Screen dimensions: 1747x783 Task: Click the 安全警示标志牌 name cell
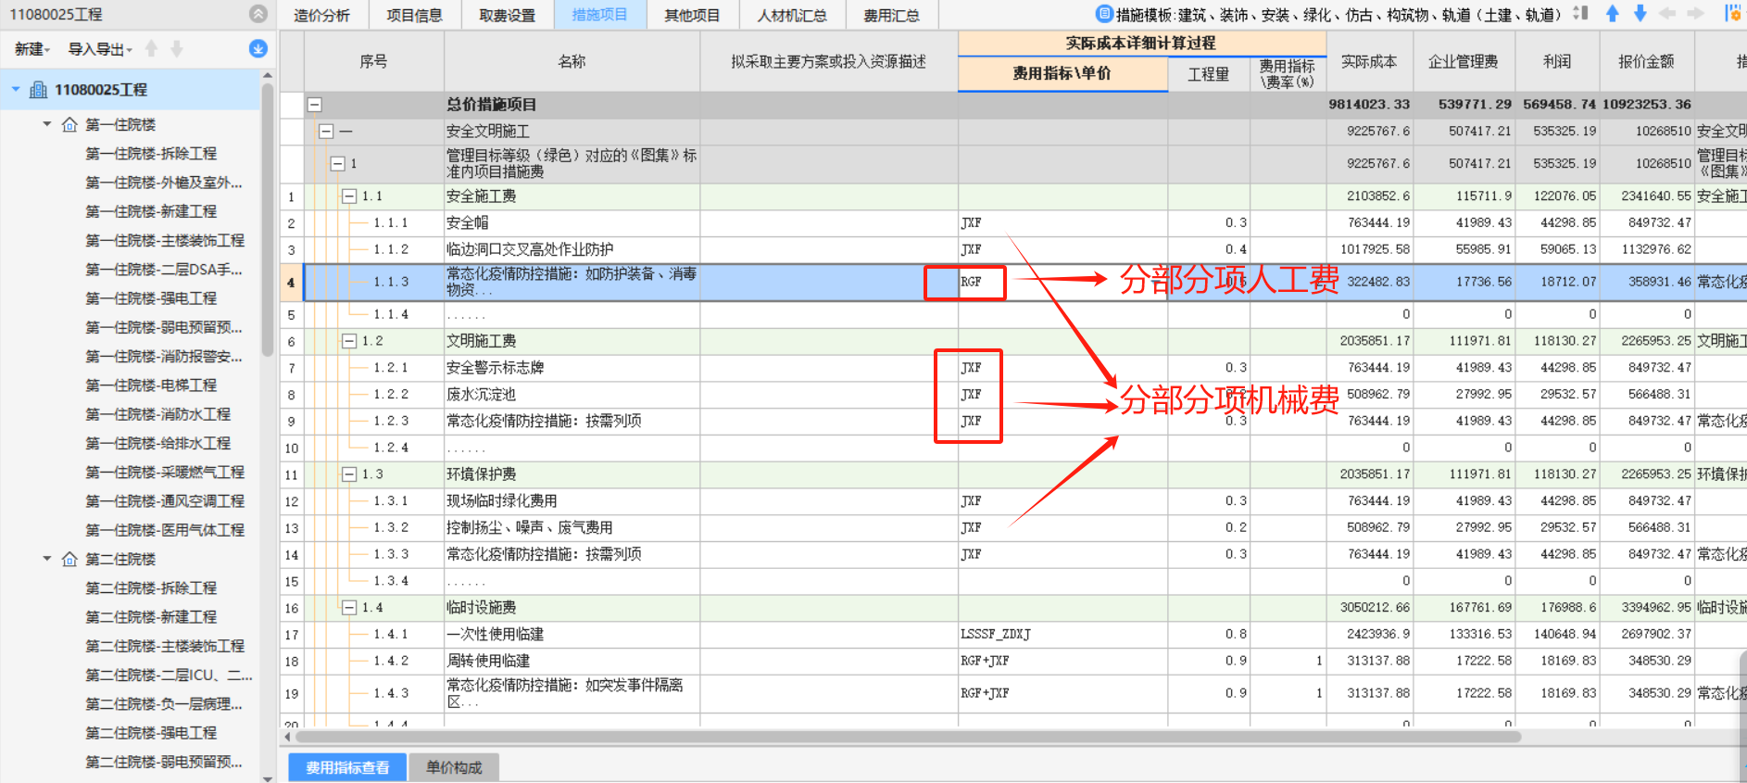(572, 368)
